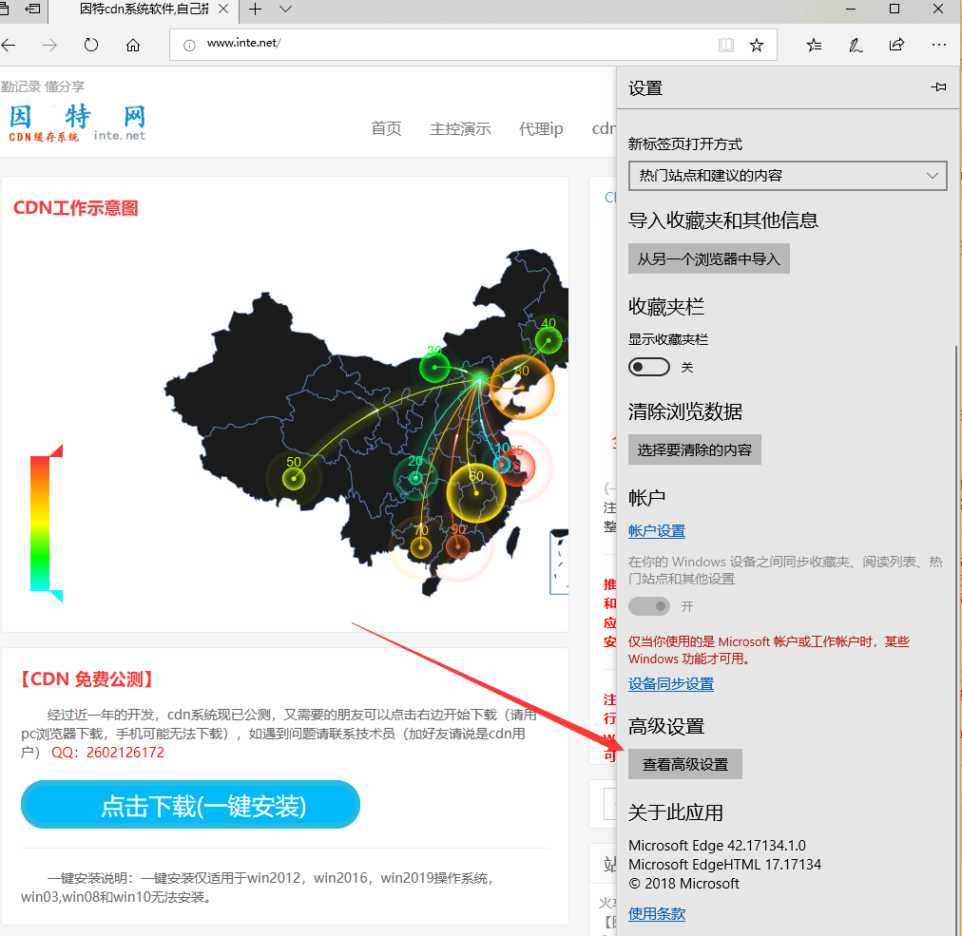
Task: Open the more options ellipsis menu
Action: (939, 45)
